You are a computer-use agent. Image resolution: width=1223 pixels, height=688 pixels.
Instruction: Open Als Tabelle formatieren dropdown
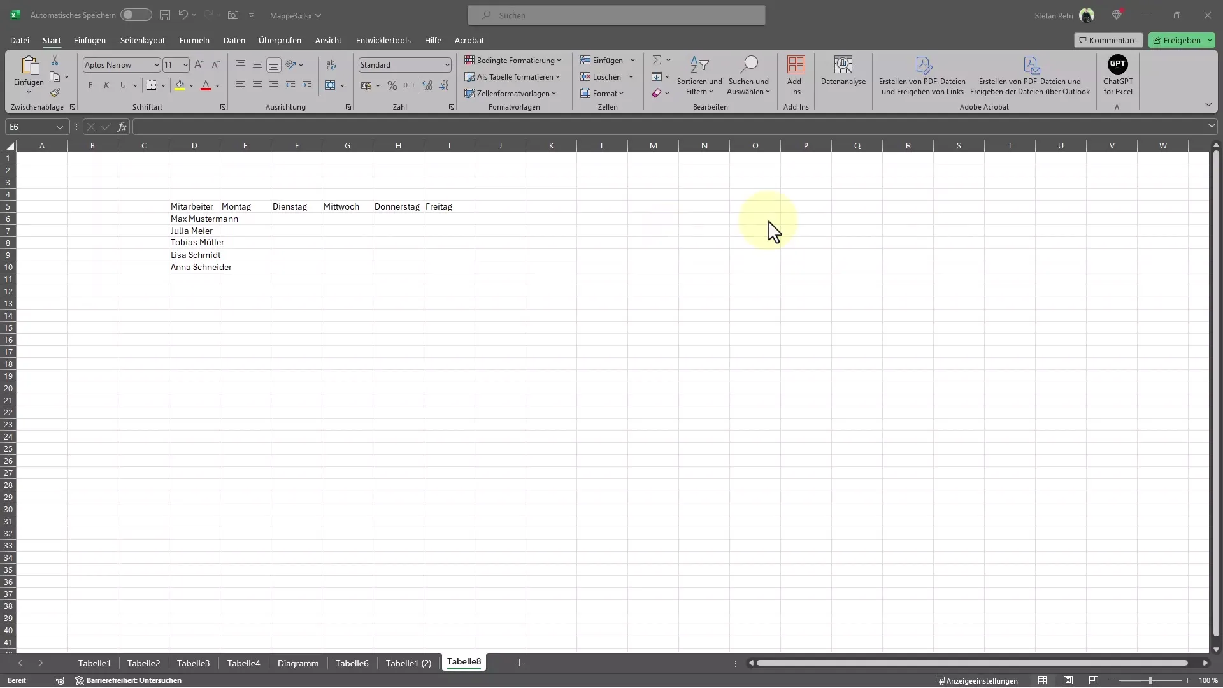(x=513, y=76)
